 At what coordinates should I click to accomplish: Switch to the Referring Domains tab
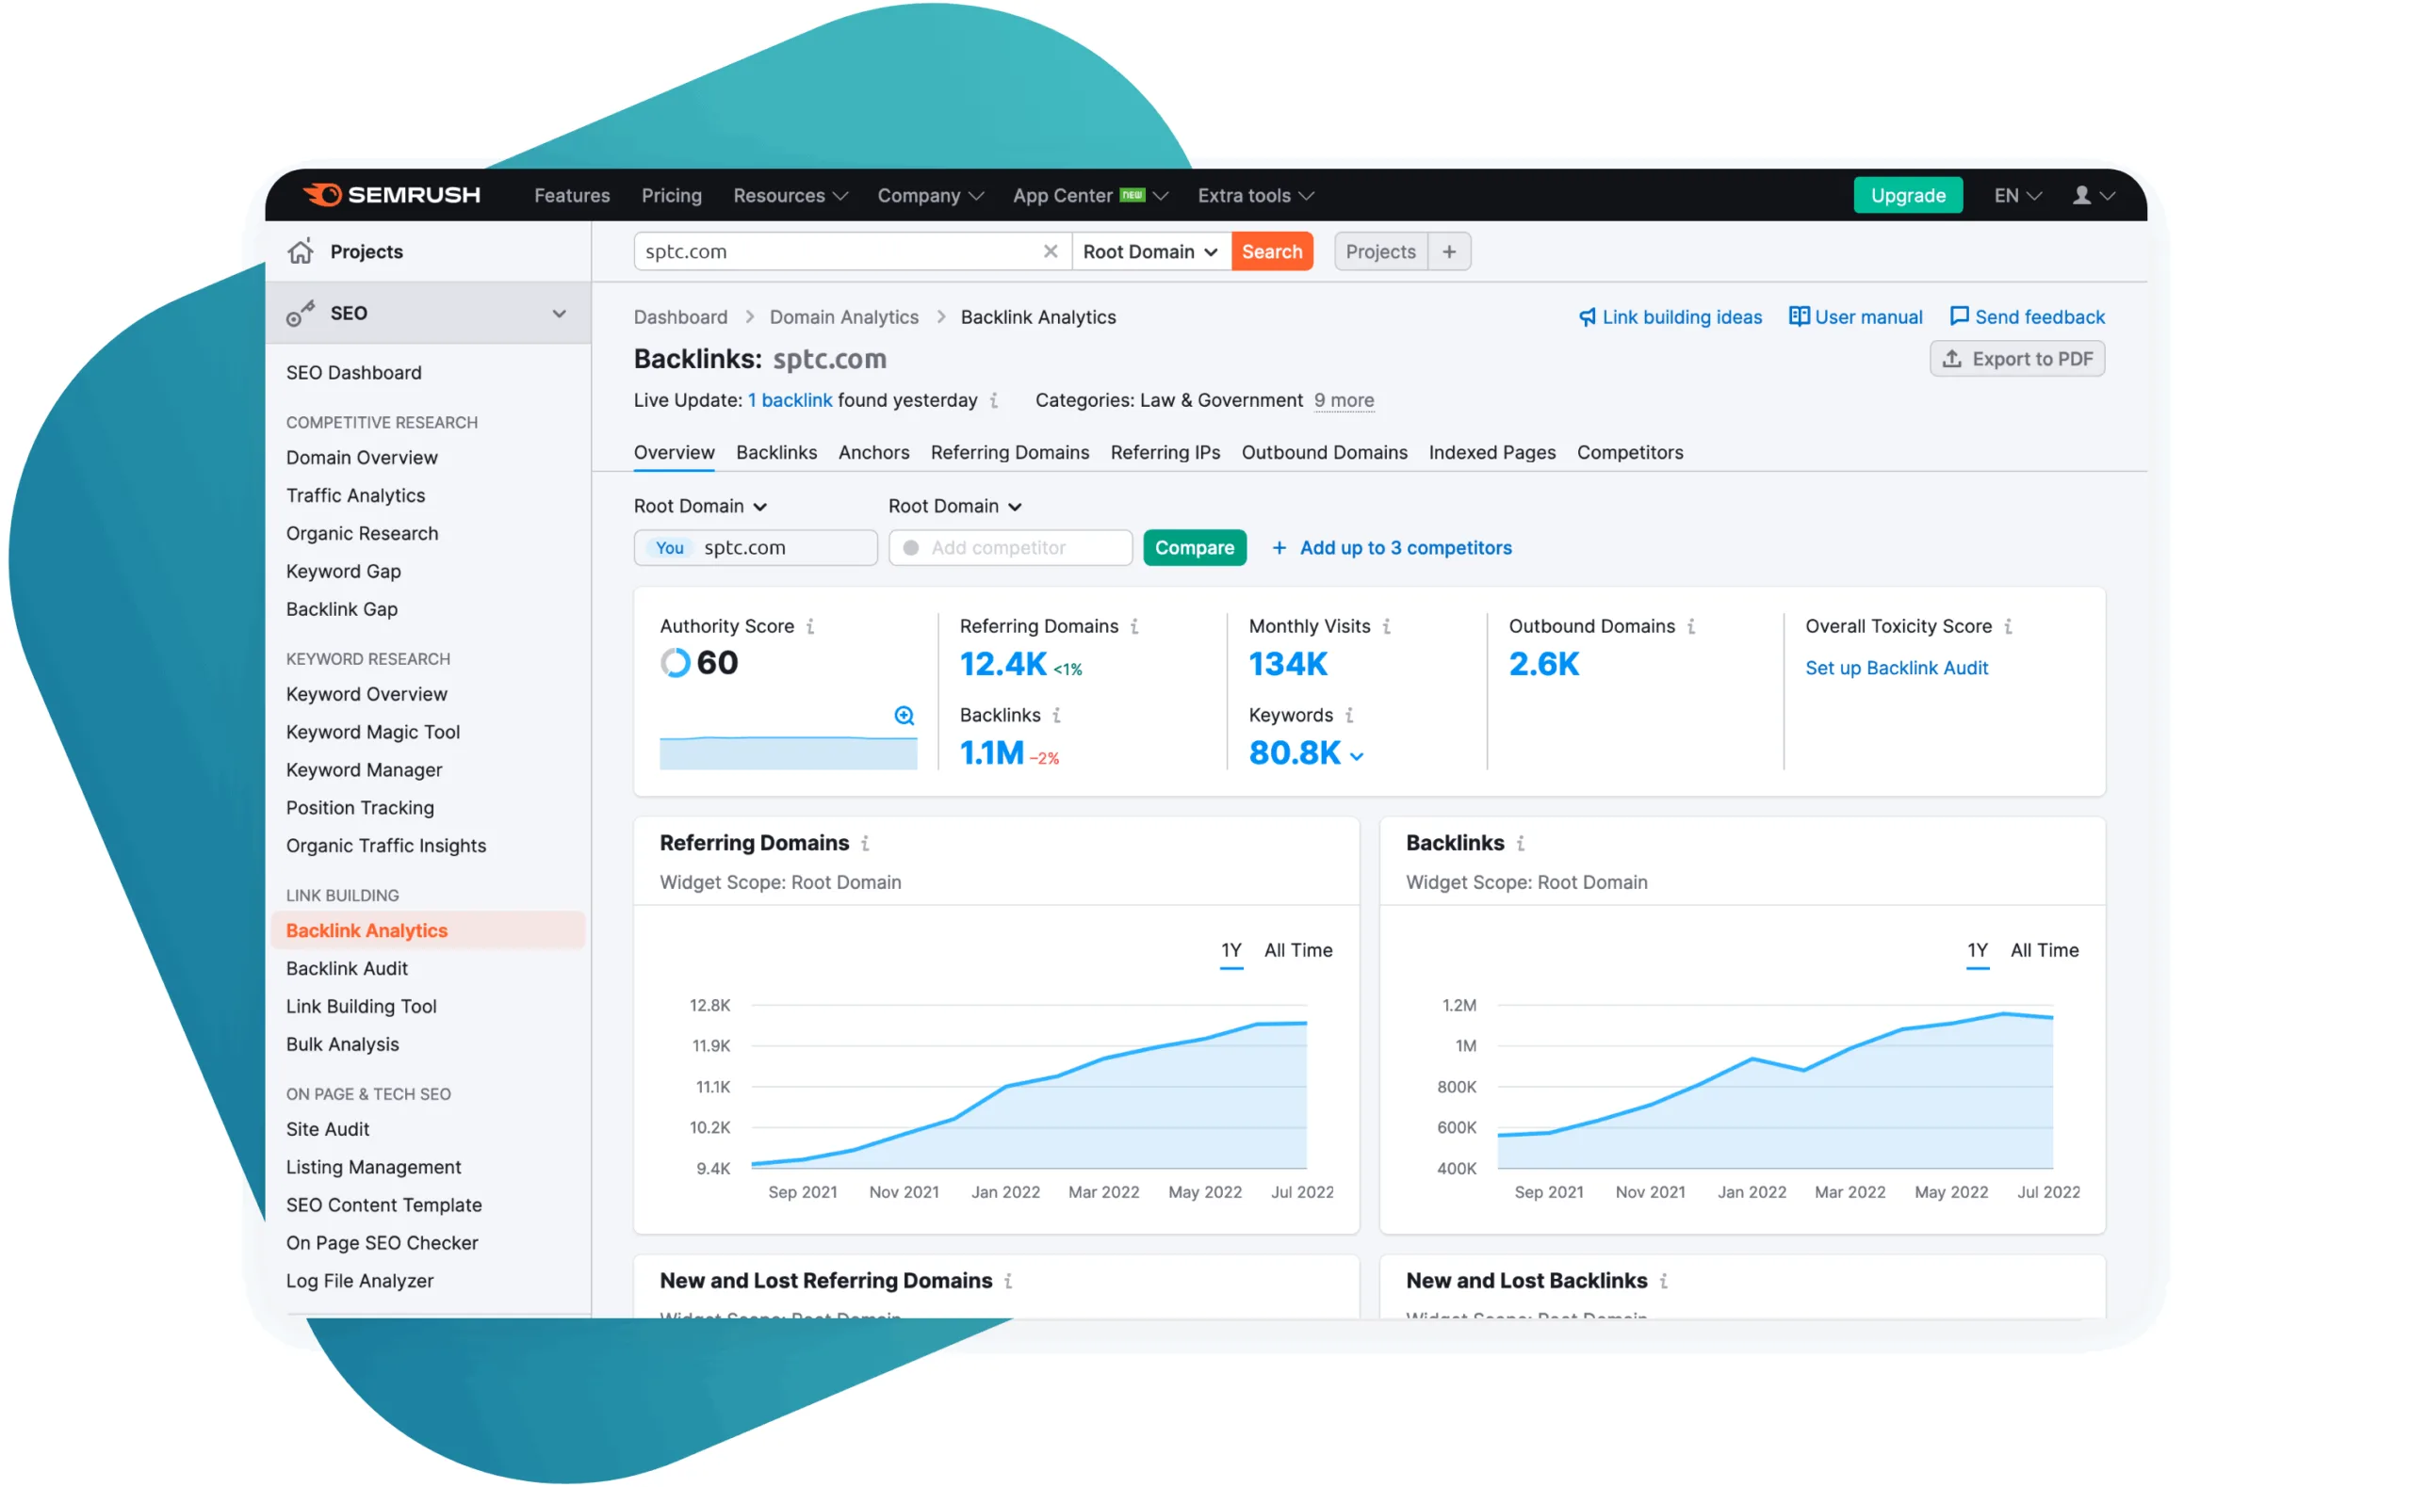click(x=1009, y=451)
